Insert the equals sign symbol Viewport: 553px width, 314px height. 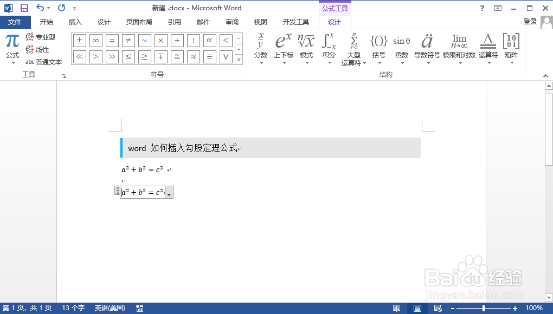[112, 41]
